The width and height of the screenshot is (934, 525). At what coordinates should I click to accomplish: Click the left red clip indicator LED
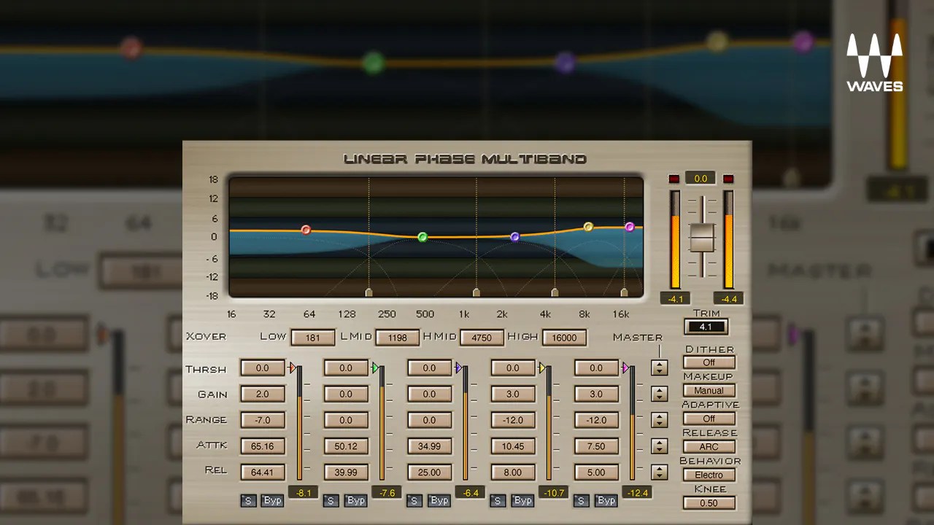point(674,179)
